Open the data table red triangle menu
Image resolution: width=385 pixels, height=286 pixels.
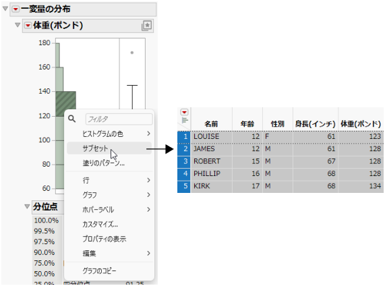pos(184,112)
